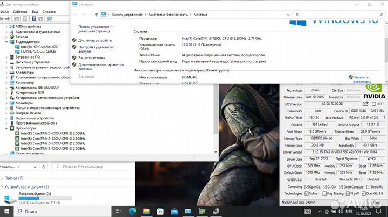Open the Windows Start button
Viewport: 388px width, 217px height.
pyautogui.click(x=6, y=211)
